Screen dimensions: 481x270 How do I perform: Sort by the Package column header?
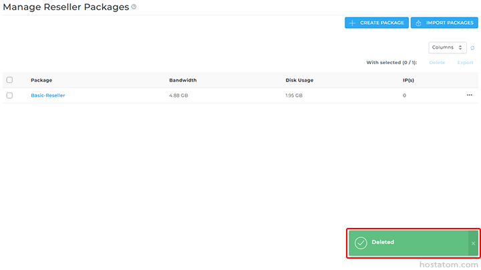[x=41, y=80]
